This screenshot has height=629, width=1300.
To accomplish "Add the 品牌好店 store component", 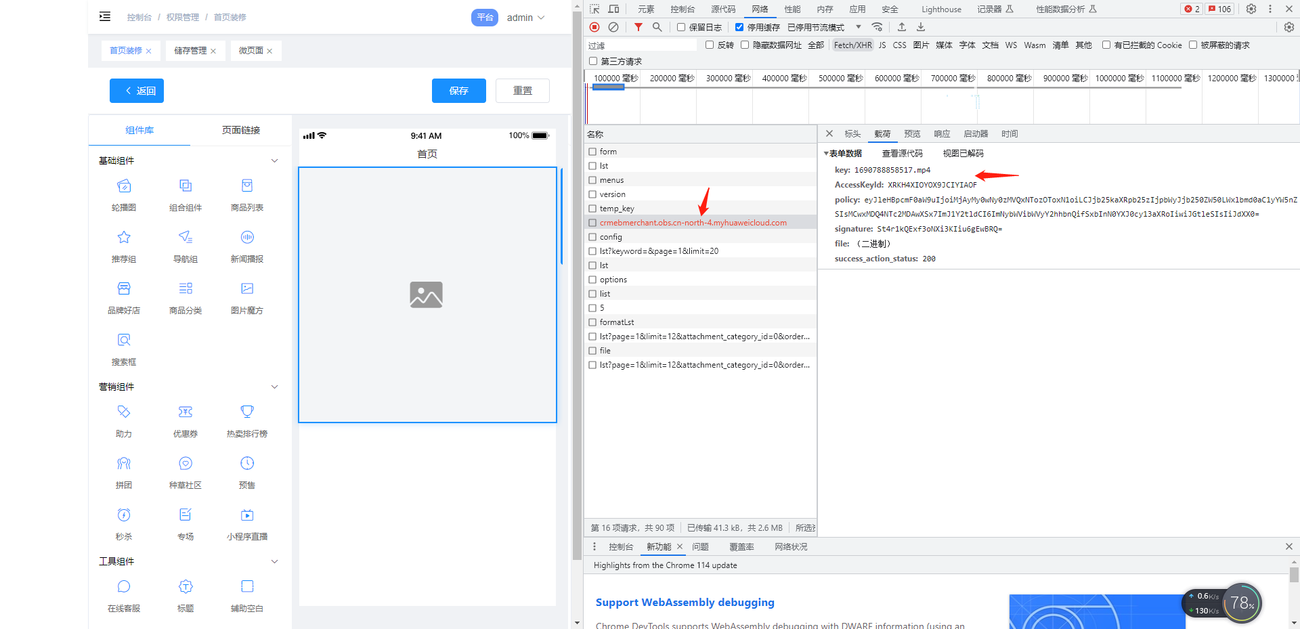I will click(124, 297).
